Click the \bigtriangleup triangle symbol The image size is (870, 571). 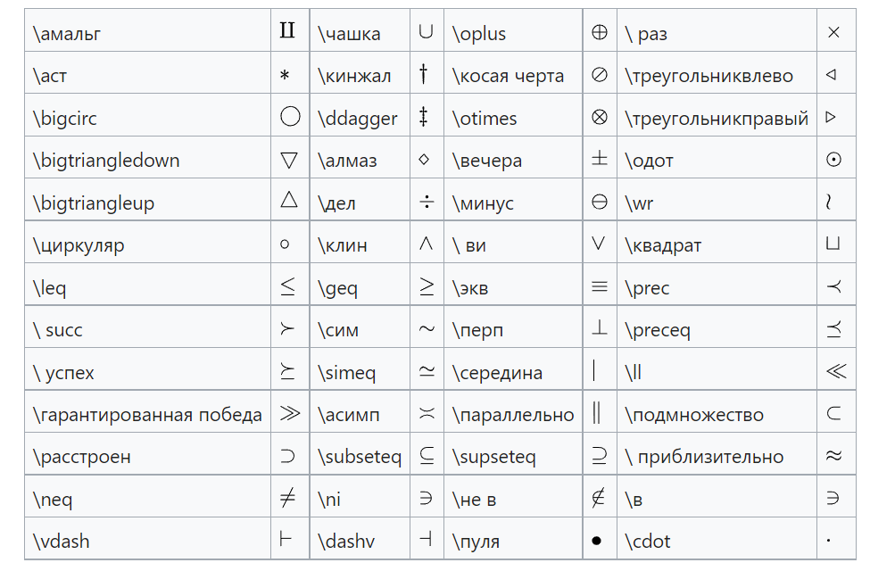click(289, 201)
